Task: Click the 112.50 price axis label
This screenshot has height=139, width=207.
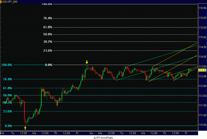Action: (x=202, y=86)
